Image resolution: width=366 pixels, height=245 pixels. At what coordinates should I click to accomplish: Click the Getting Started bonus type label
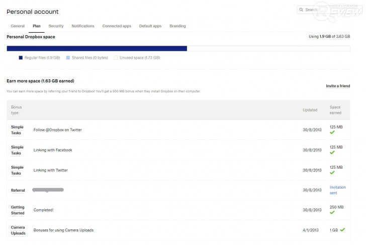(x=18, y=210)
